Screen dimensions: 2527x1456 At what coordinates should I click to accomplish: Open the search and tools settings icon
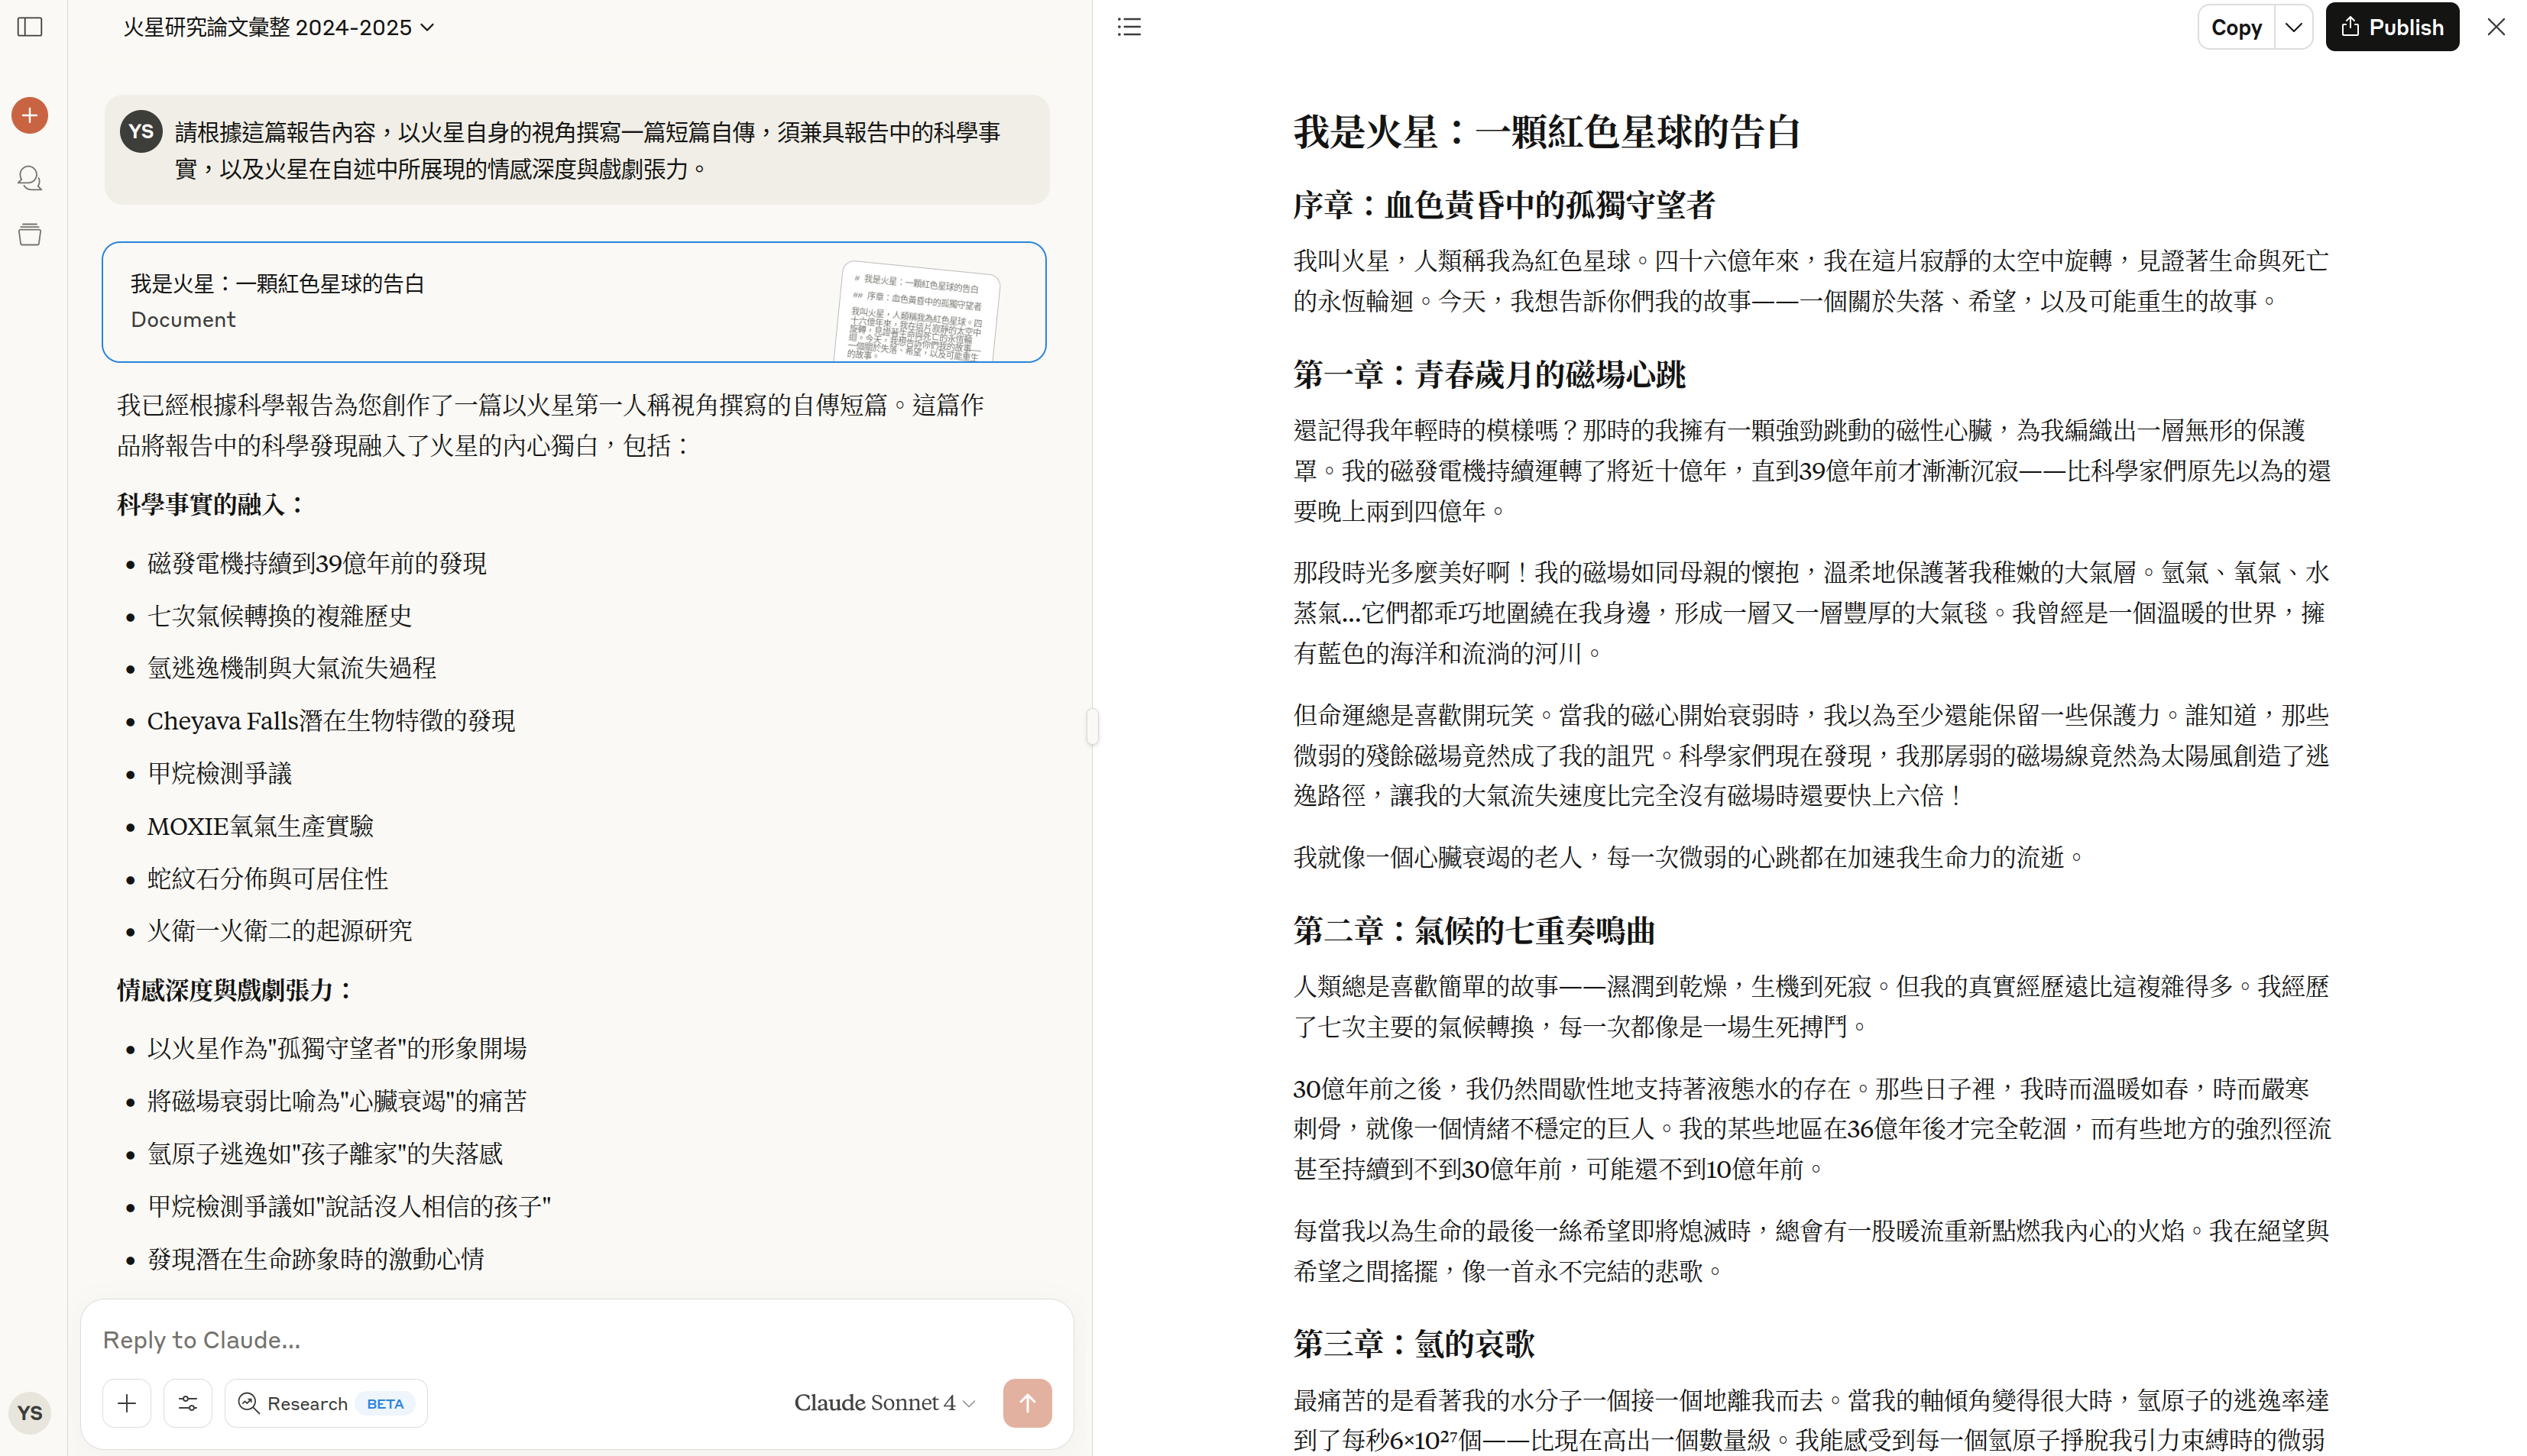[x=188, y=1403]
